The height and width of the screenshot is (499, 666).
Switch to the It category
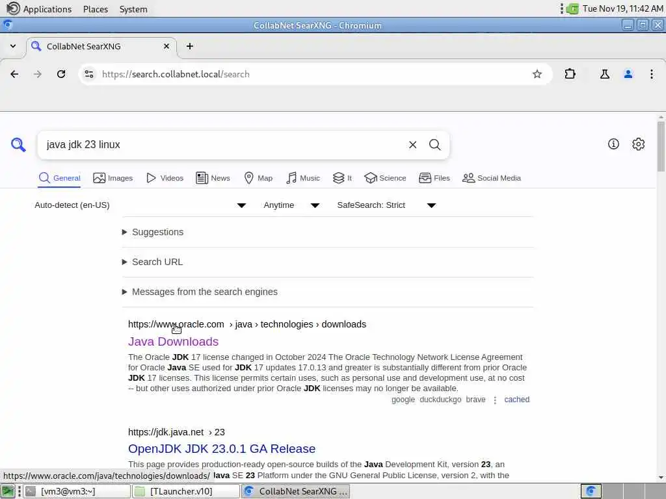click(x=342, y=178)
